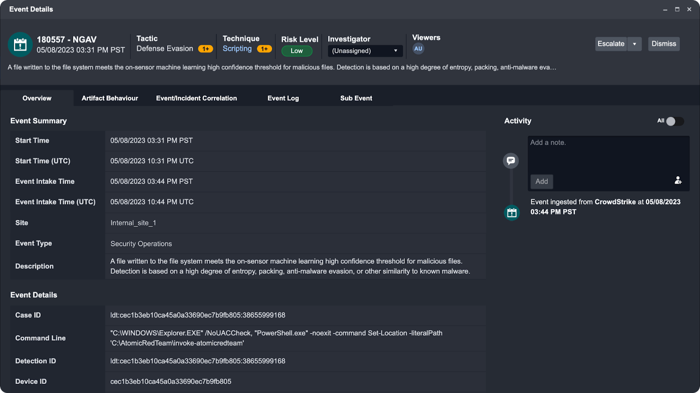Click the 1+ badge next to Scripting
This screenshot has width=700, height=393.
tap(264, 49)
